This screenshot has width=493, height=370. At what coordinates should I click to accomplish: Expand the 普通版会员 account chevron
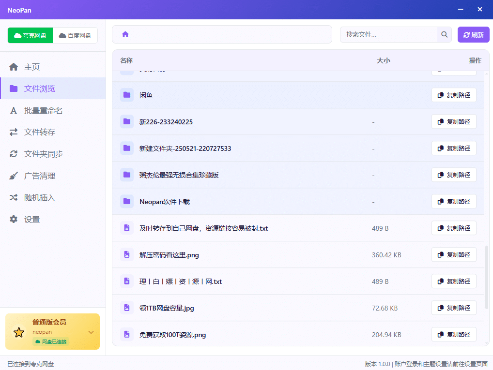point(91,332)
